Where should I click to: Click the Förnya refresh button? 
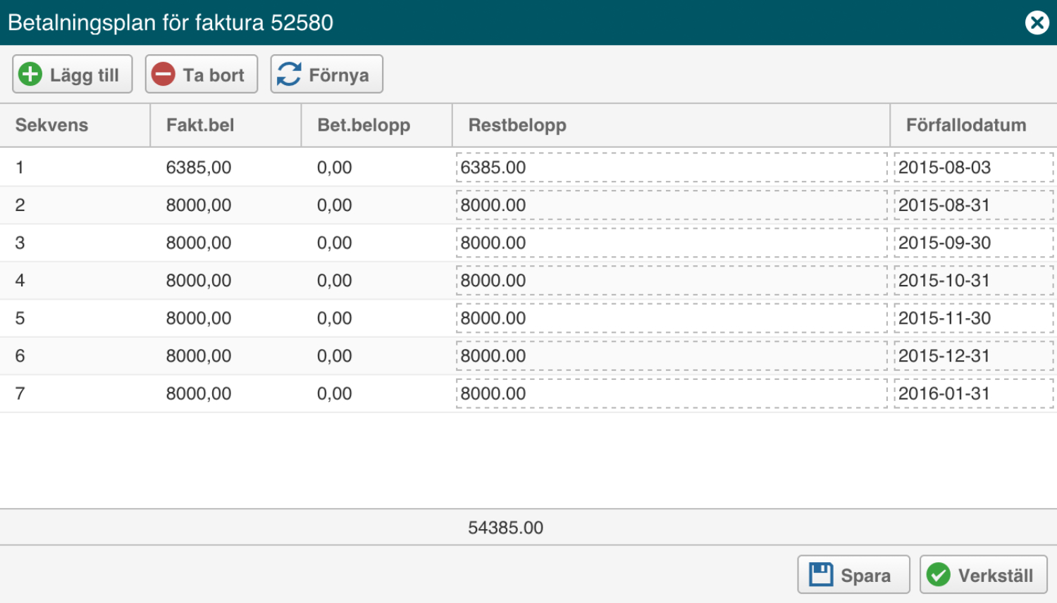point(327,74)
